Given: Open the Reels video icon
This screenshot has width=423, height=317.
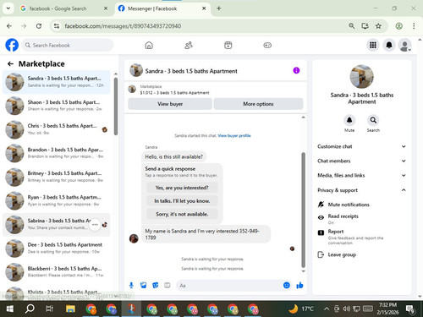Looking at the screenshot, I should point(228,45).
